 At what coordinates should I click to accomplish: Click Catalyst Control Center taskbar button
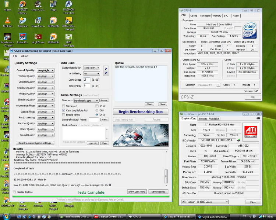click(109, 217)
